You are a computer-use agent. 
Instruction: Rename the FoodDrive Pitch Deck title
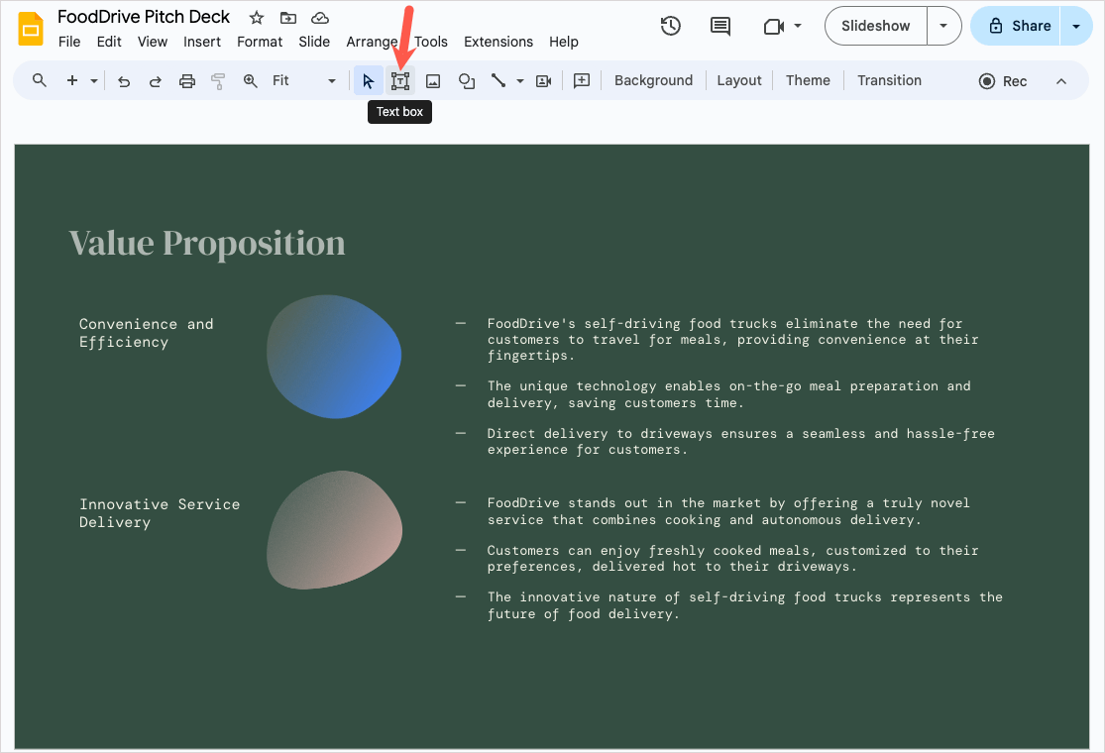click(144, 17)
